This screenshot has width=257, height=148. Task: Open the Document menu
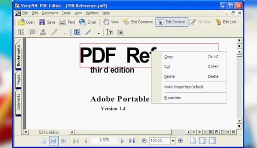pos(50,13)
